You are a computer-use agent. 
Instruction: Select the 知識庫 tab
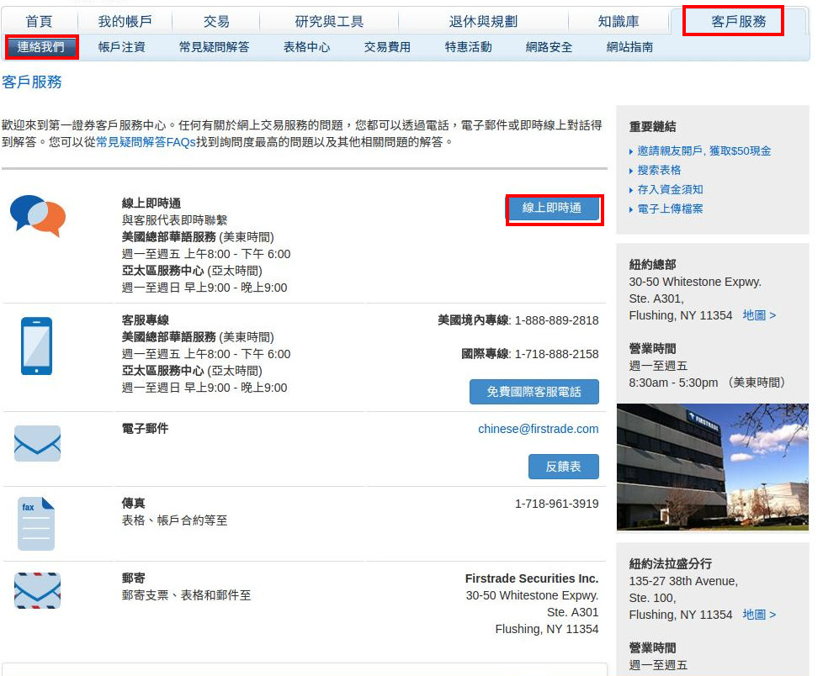[x=619, y=22]
